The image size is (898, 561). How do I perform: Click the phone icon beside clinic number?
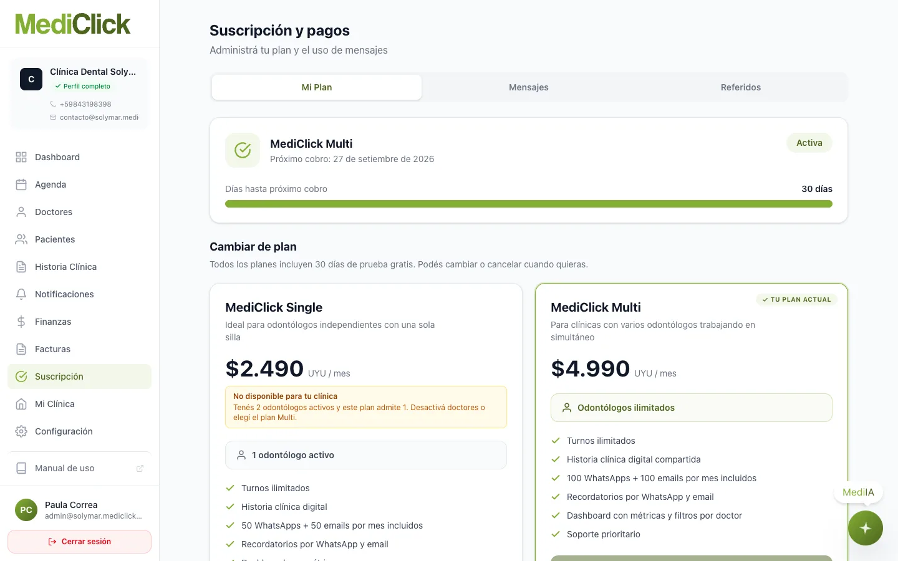click(53, 104)
